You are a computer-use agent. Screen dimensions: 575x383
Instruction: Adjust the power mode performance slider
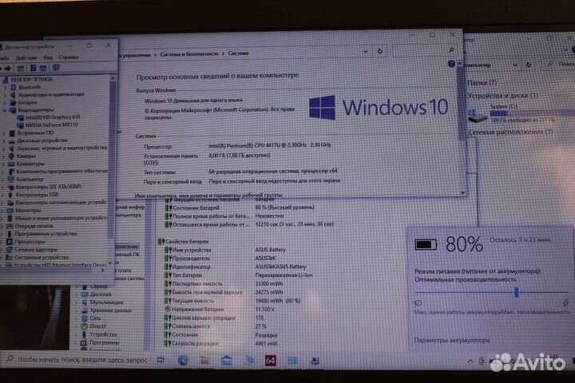pos(517,292)
